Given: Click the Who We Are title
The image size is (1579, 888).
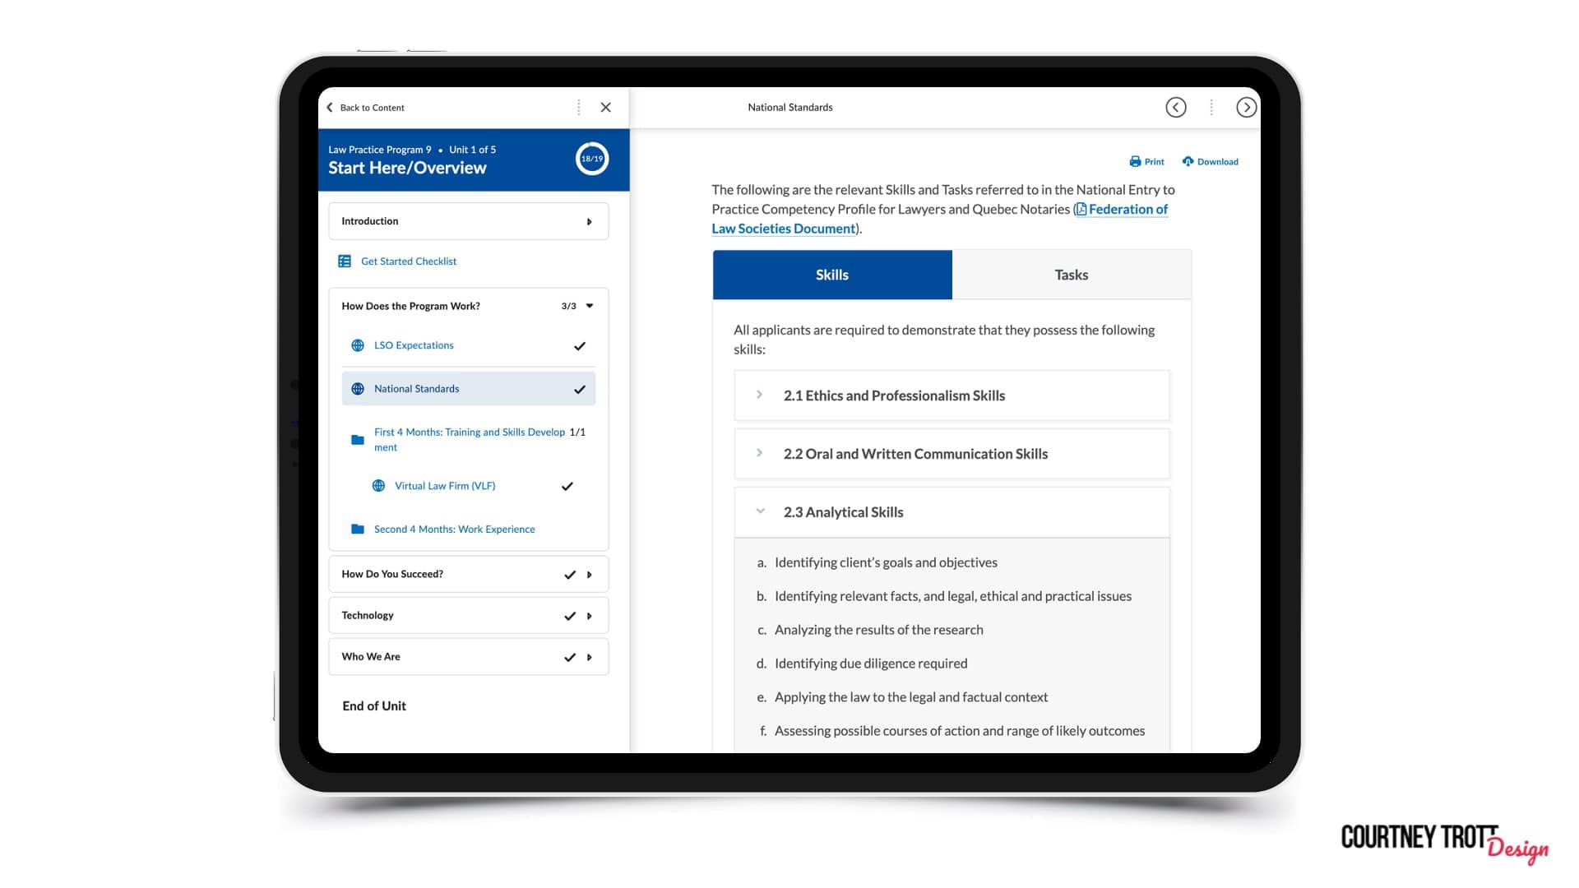Looking at the screenshot, I should 371,656.
